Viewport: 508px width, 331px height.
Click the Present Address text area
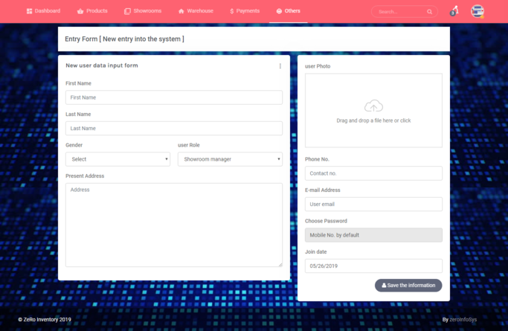(x=174, y=225)
